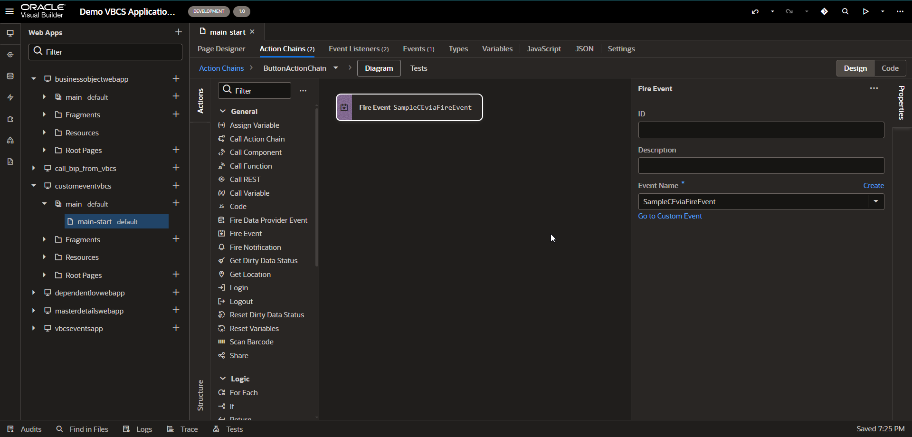Viewport: 912px width, 437px height.
Task: Open Trace panel in bottom bar
Action: pos(182,429)
